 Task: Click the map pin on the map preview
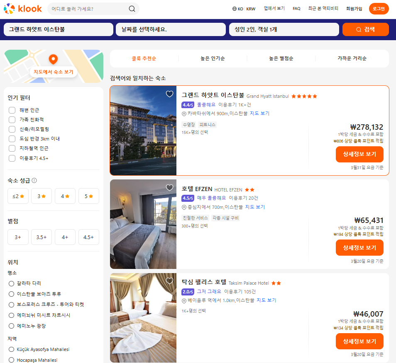[53, 59]
